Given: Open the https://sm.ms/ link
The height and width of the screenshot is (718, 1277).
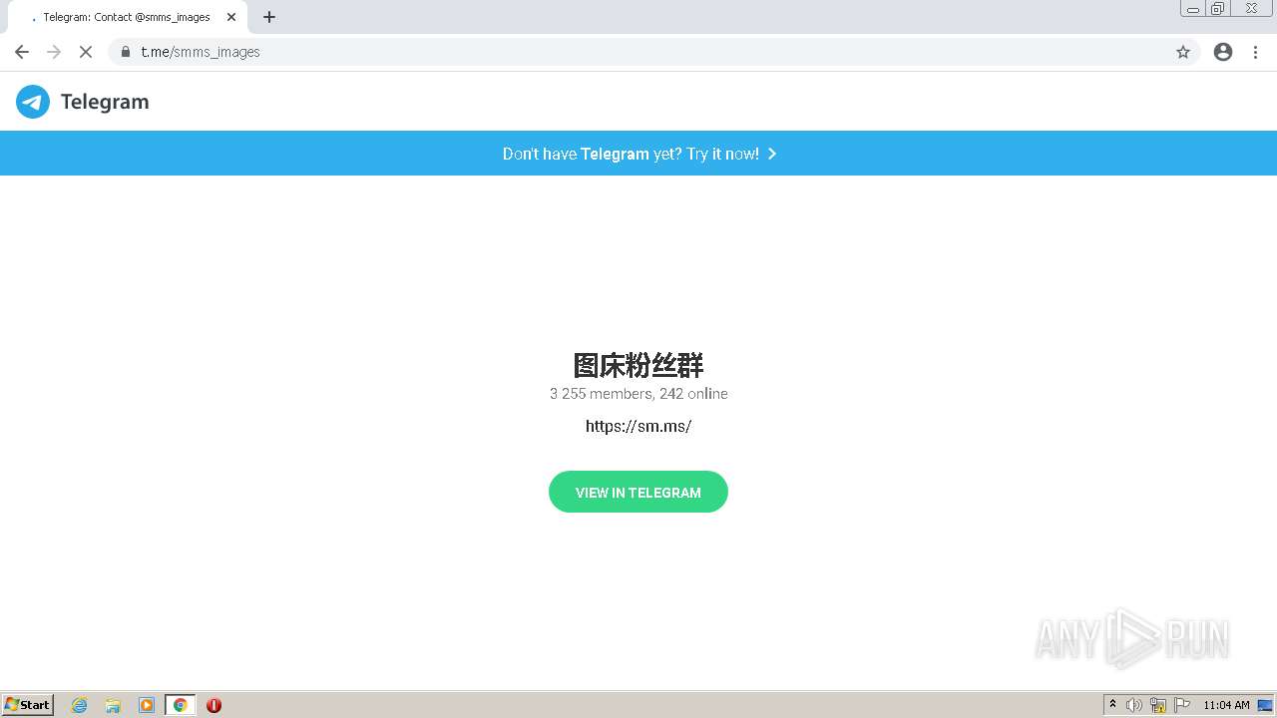Looking at the screenshot, I should 638,426.
